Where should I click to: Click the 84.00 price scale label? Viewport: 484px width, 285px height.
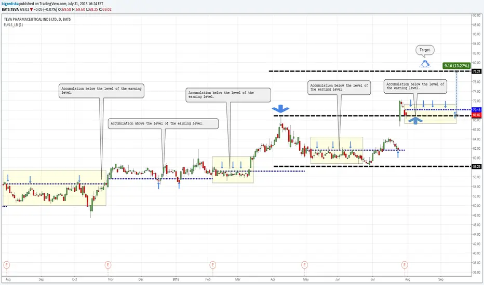[476, 44]
